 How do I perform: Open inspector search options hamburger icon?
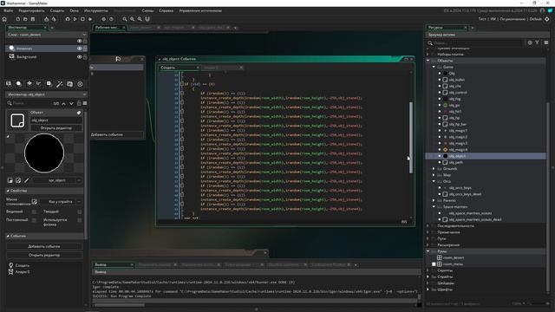click(x=85, y=103)
